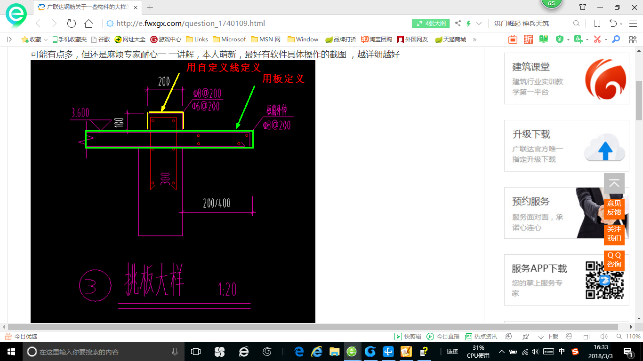Open the Window bookmark folder

(303, 39)
